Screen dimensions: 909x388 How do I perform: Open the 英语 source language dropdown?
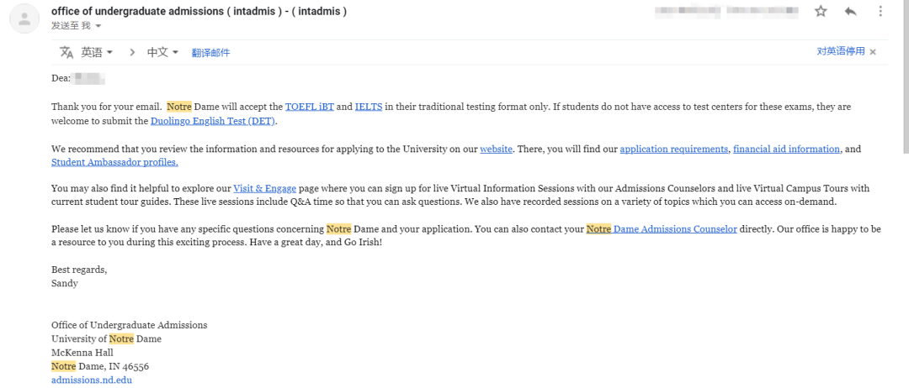(x=97, y=52)
